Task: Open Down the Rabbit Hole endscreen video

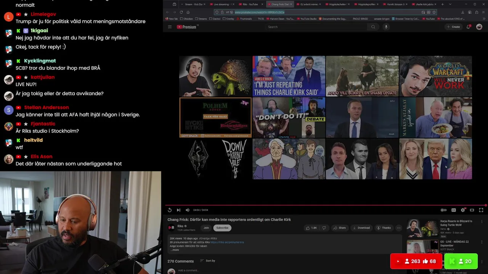Action: (215, 159)
